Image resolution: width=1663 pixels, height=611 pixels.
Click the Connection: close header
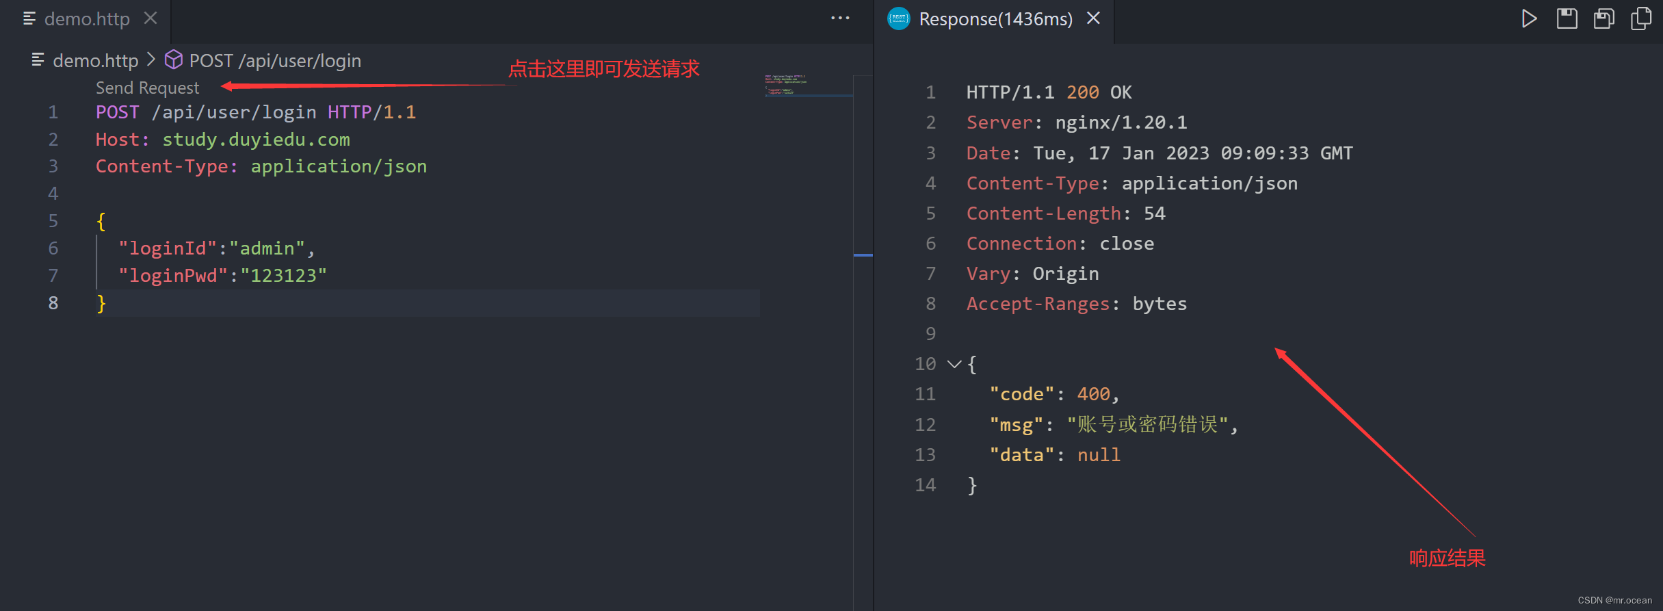tap(1060, 244)
